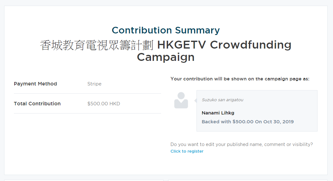Screen dimensions: 333x181
Task: Click the $500.00 HKD amount
Action: point(104,104)
